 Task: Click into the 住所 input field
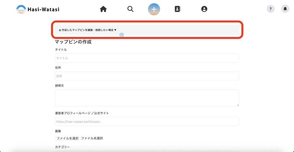pos(147,76)
